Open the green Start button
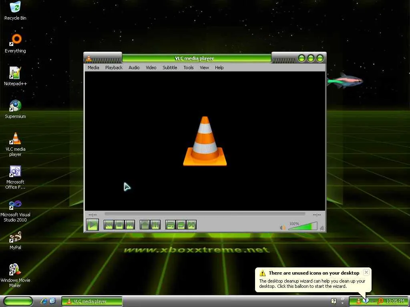410x307 pixels. (18, 301)
